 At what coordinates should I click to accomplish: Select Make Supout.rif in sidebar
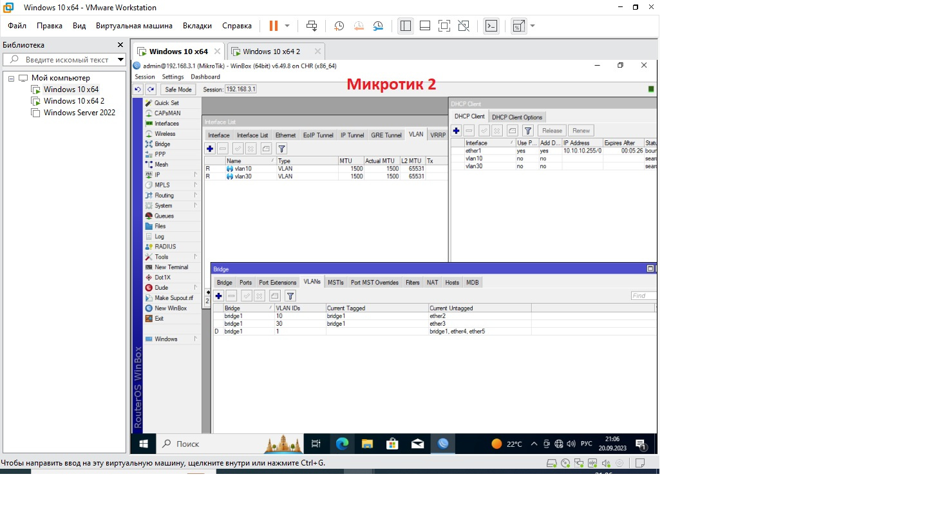tap(173, 298)
